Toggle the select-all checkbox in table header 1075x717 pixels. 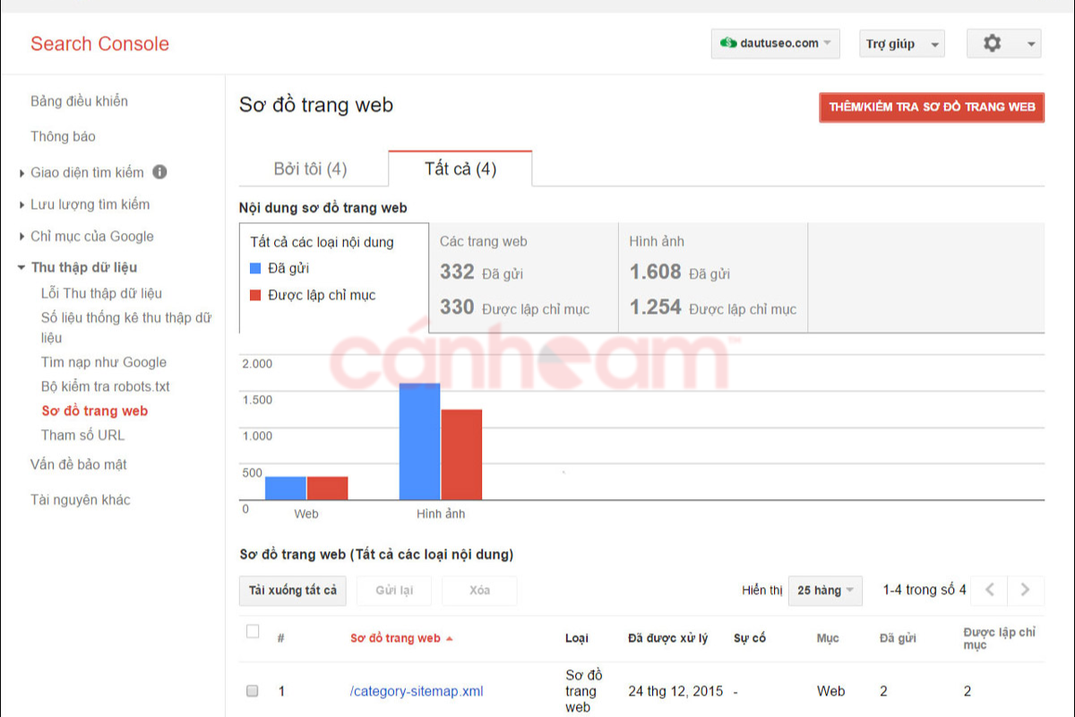point(253,632)
